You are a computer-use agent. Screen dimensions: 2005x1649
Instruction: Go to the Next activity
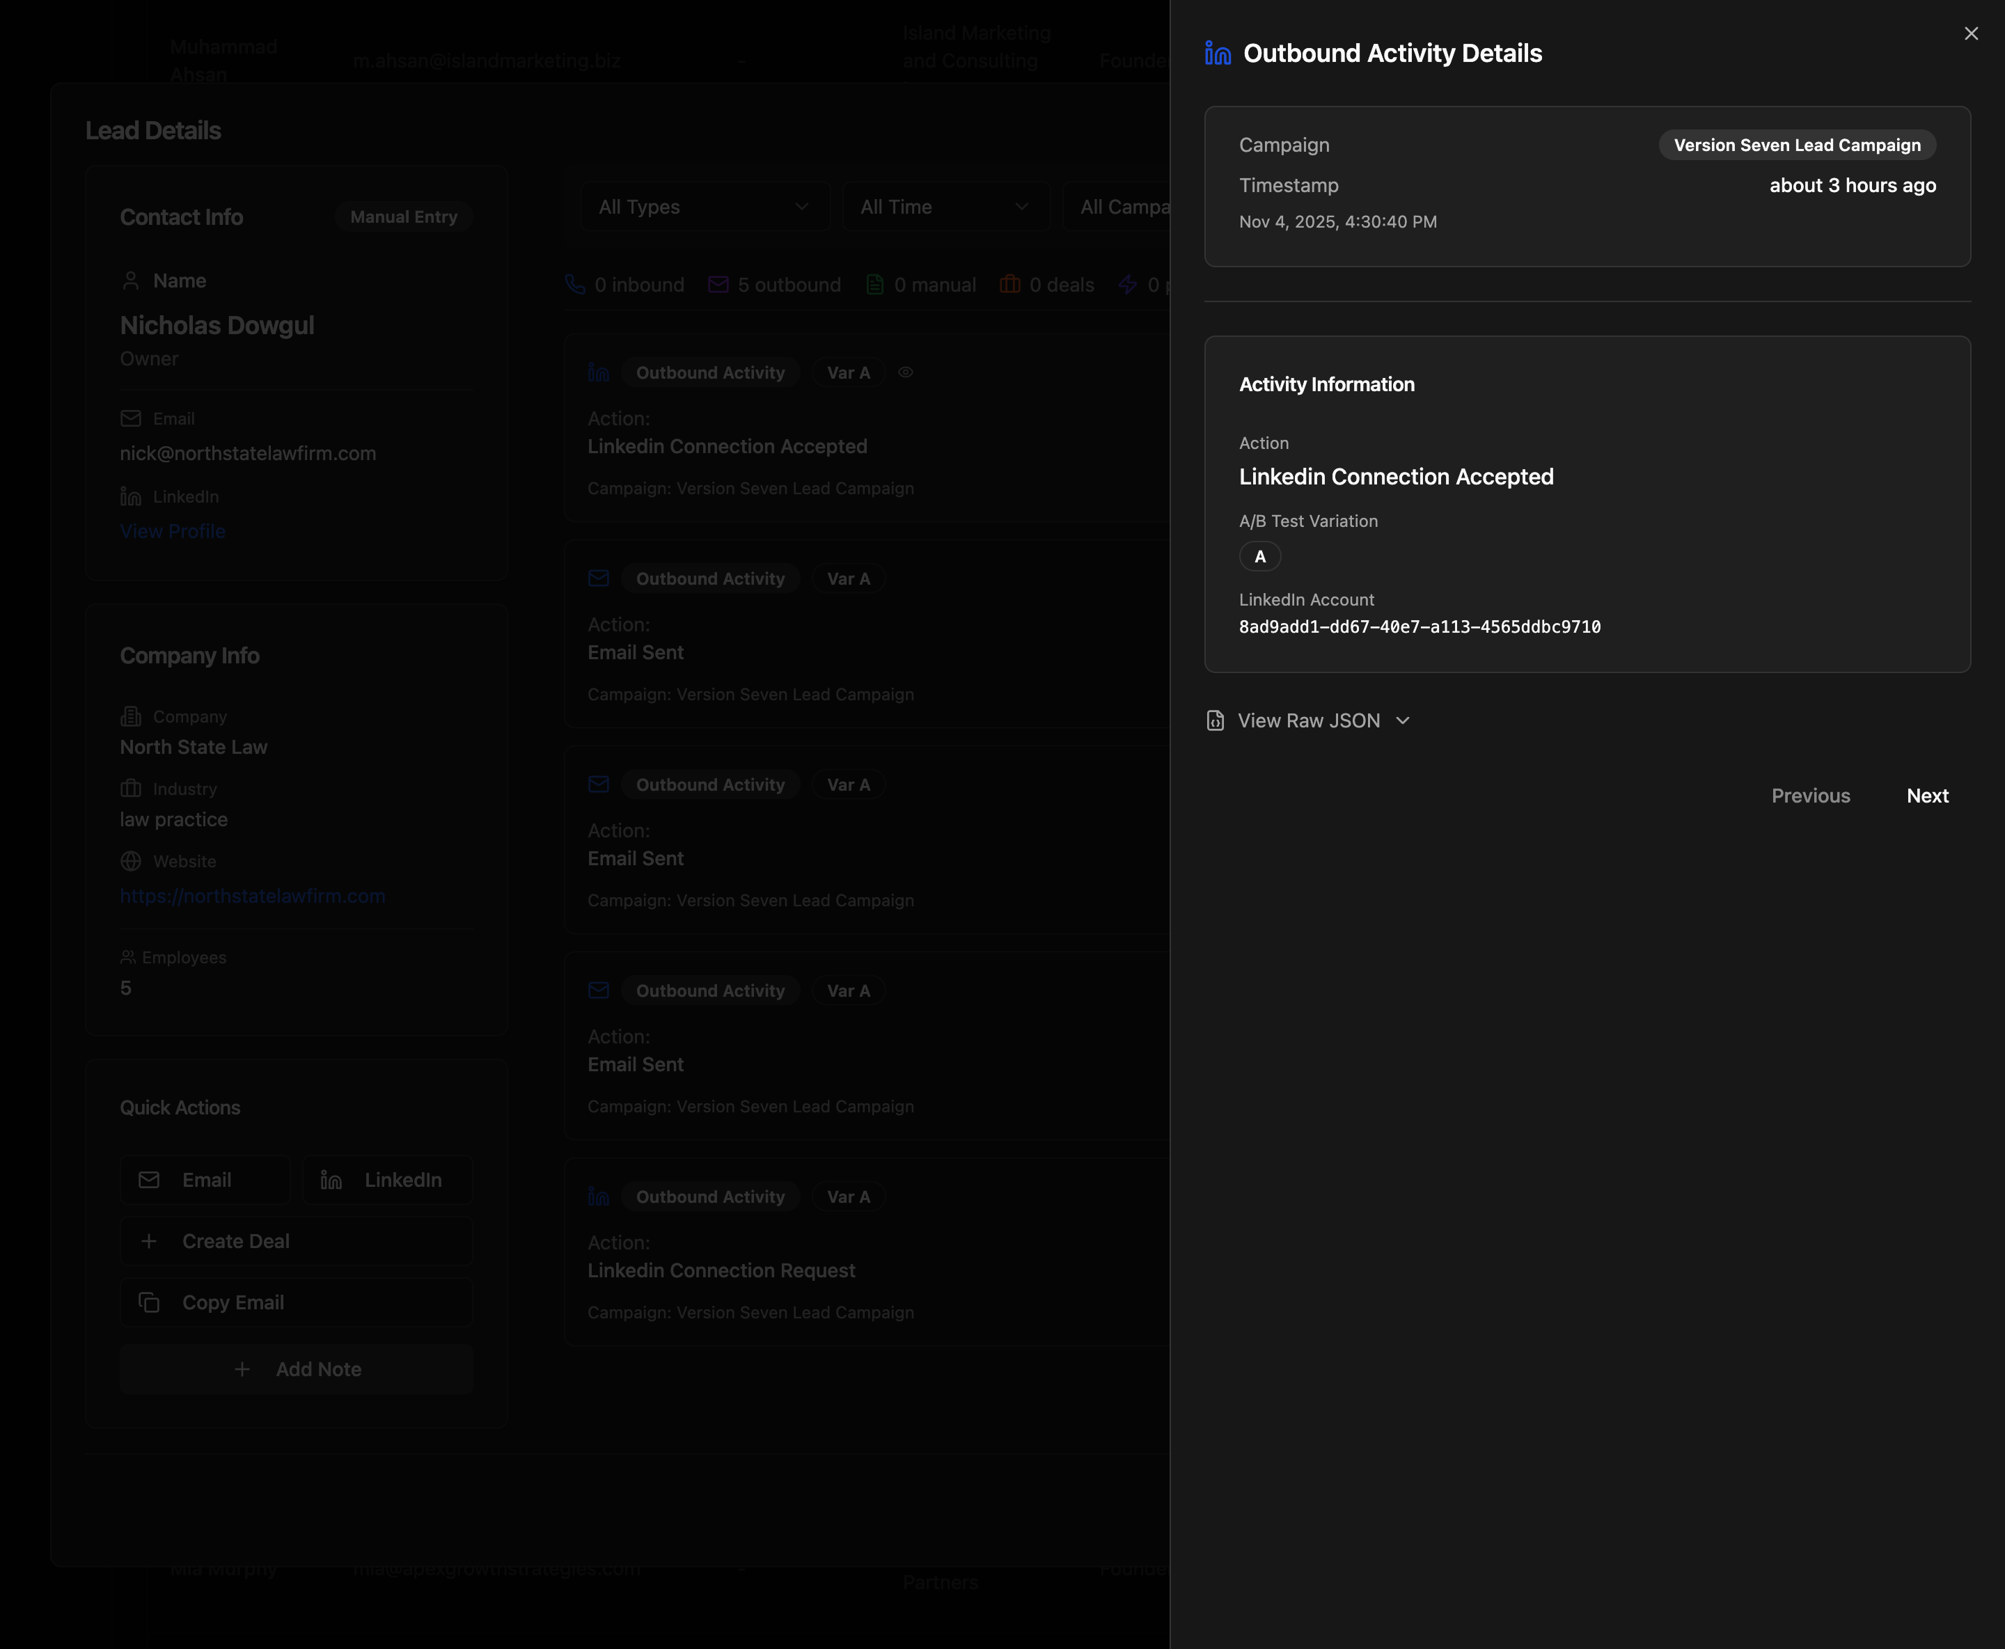point(1926,796)
